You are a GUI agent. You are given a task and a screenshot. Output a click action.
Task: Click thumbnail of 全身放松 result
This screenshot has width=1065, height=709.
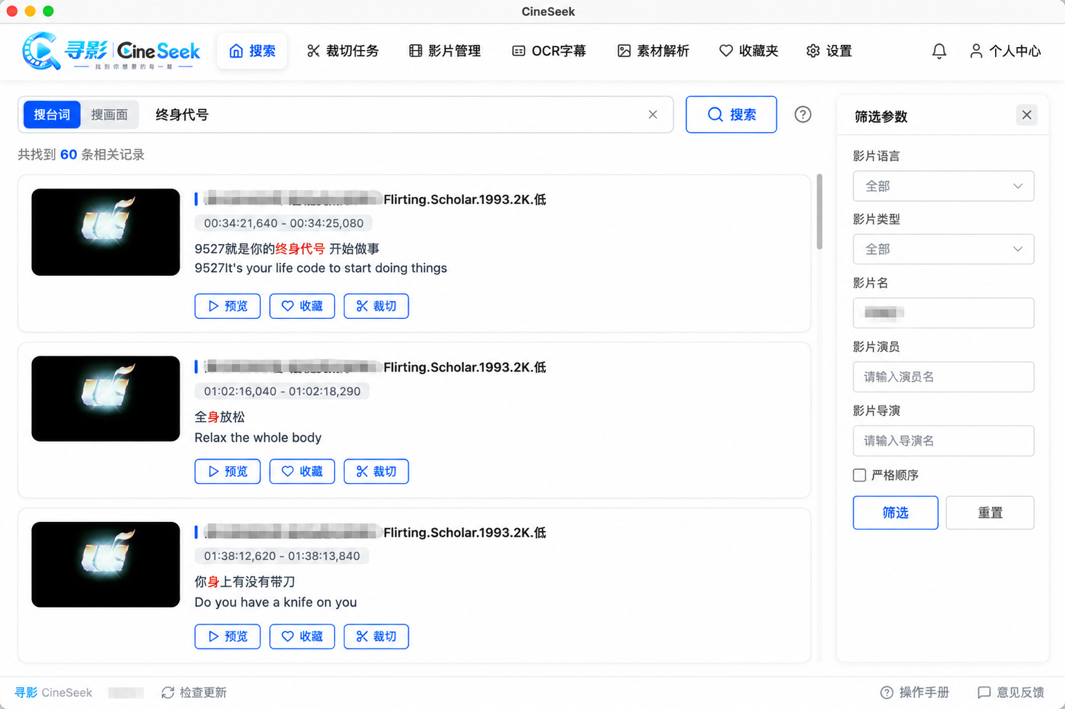pos(105,399)
